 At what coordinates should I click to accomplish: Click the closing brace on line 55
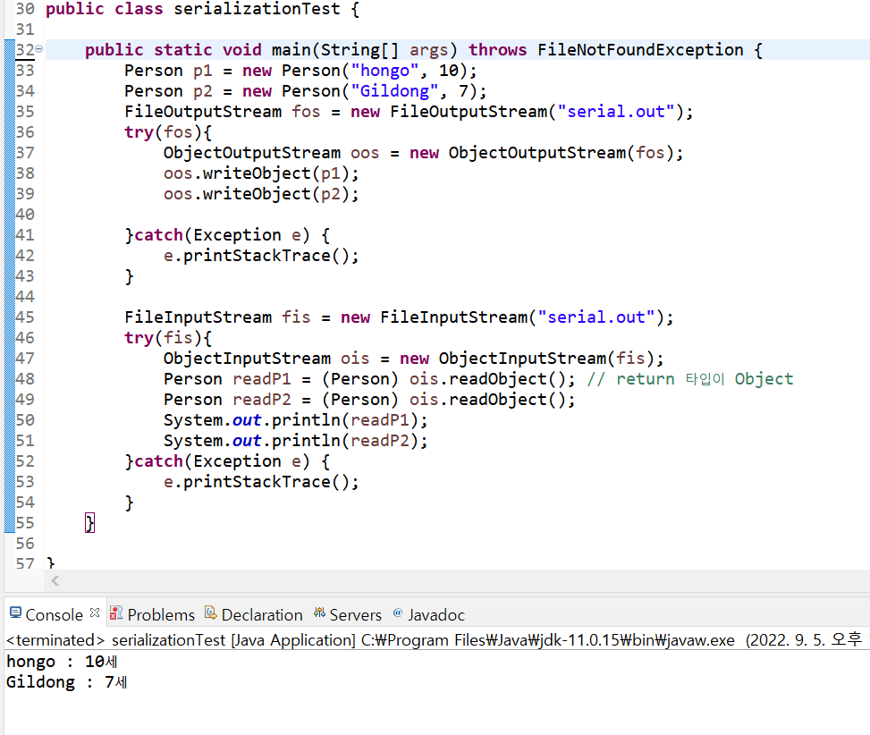point(90,523)
